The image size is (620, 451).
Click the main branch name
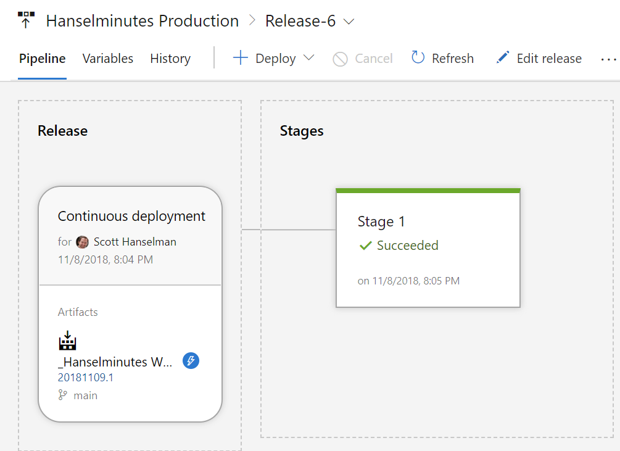pos(85,395)
